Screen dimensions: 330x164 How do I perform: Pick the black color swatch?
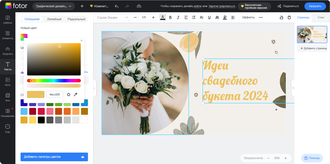41,120
